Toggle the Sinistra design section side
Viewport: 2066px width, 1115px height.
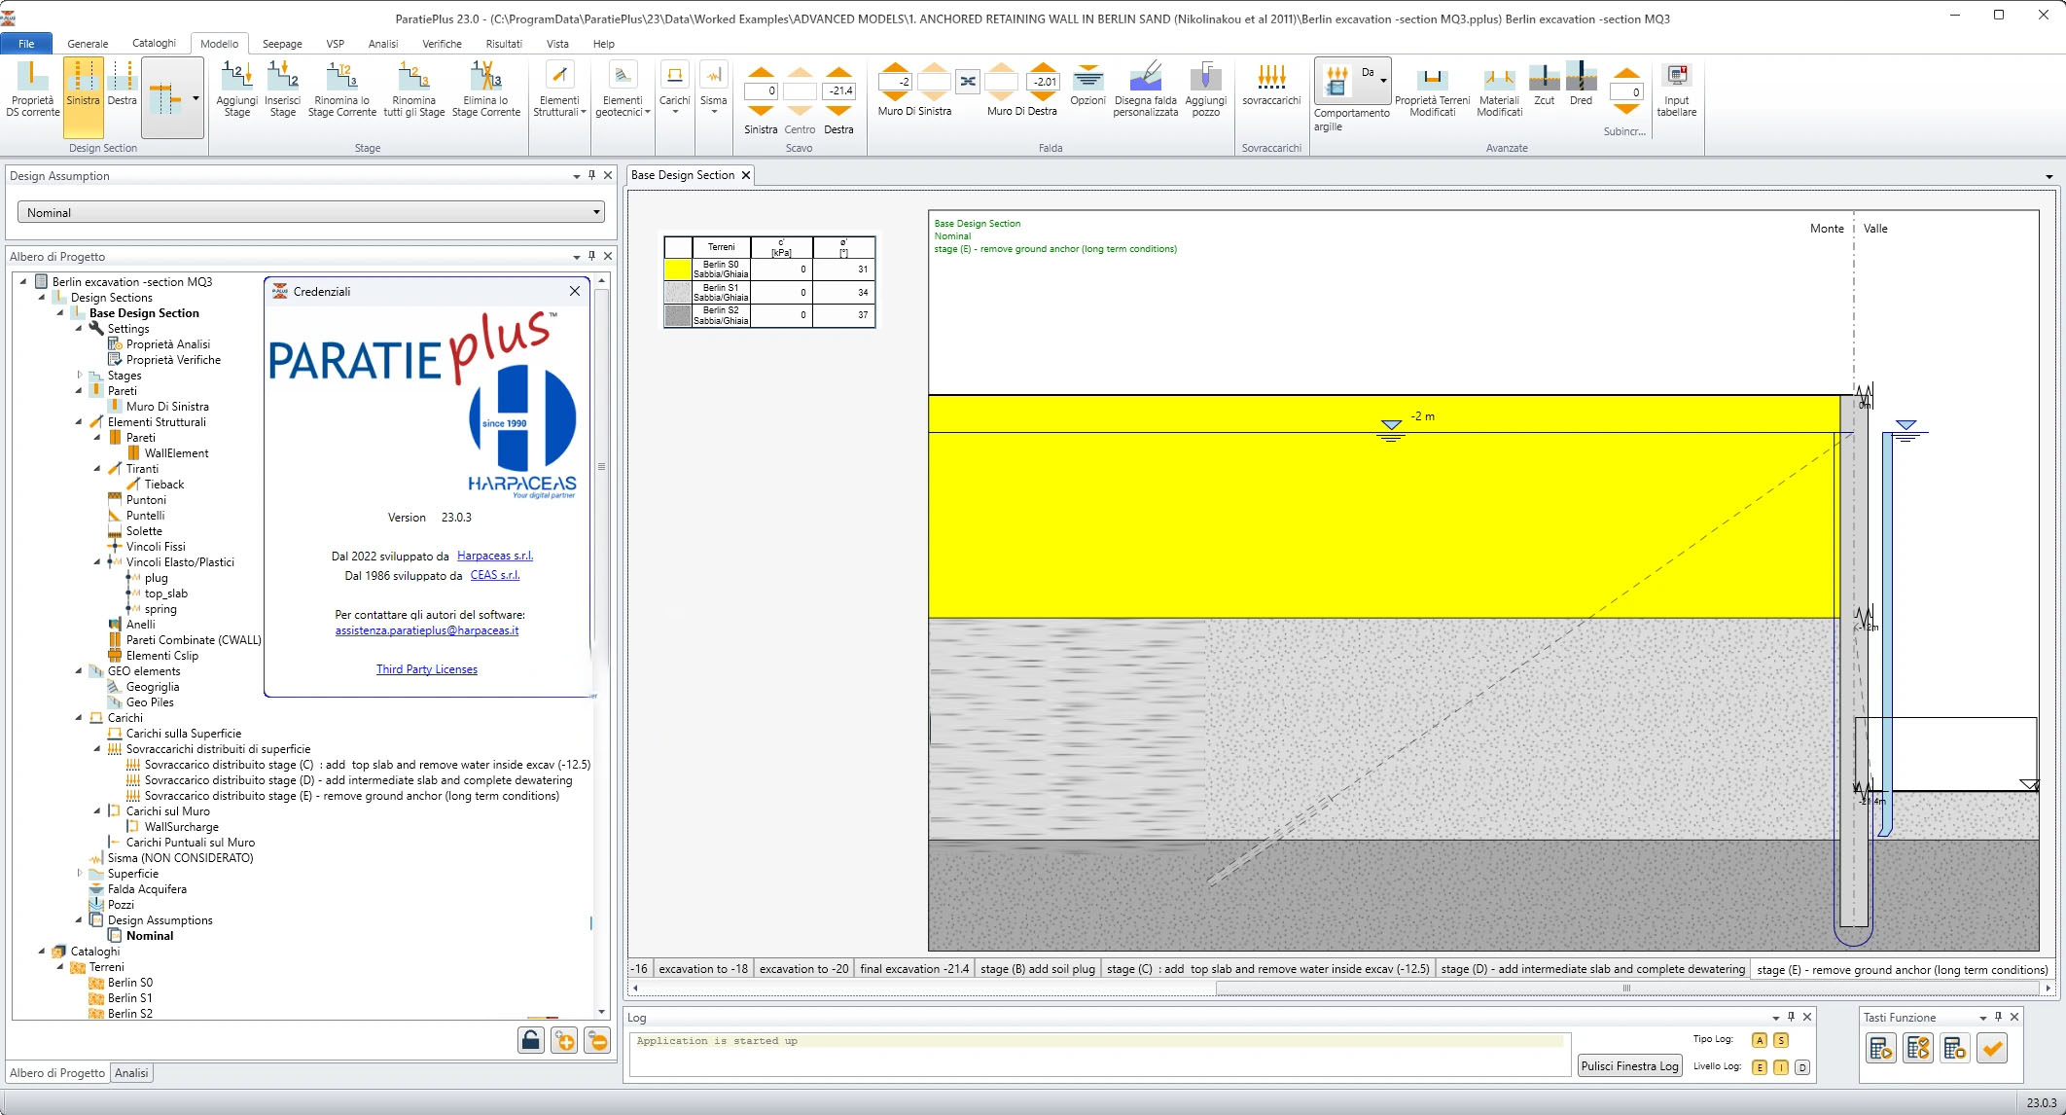point(83,86)
